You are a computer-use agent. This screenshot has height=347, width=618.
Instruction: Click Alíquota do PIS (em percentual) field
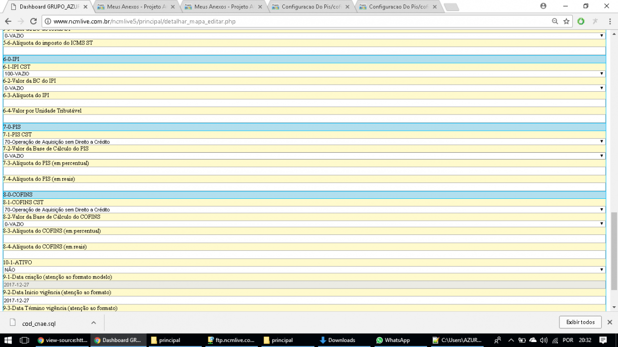pos(304,171)
